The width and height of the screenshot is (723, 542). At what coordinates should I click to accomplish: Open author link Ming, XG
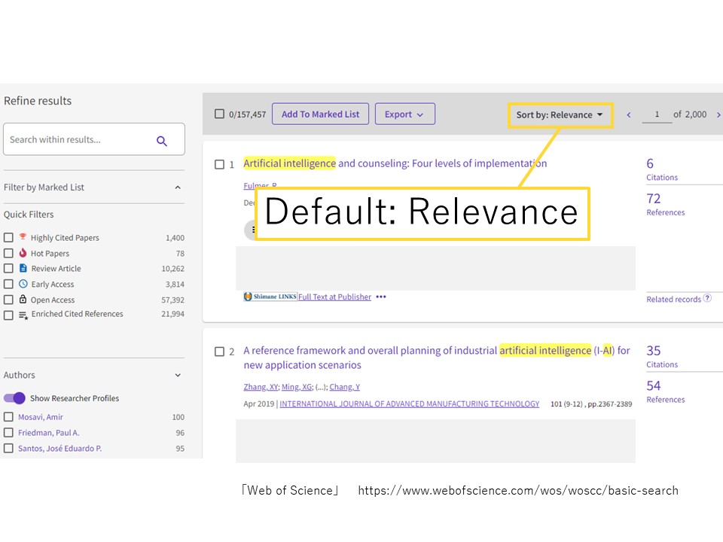point(297,387)
